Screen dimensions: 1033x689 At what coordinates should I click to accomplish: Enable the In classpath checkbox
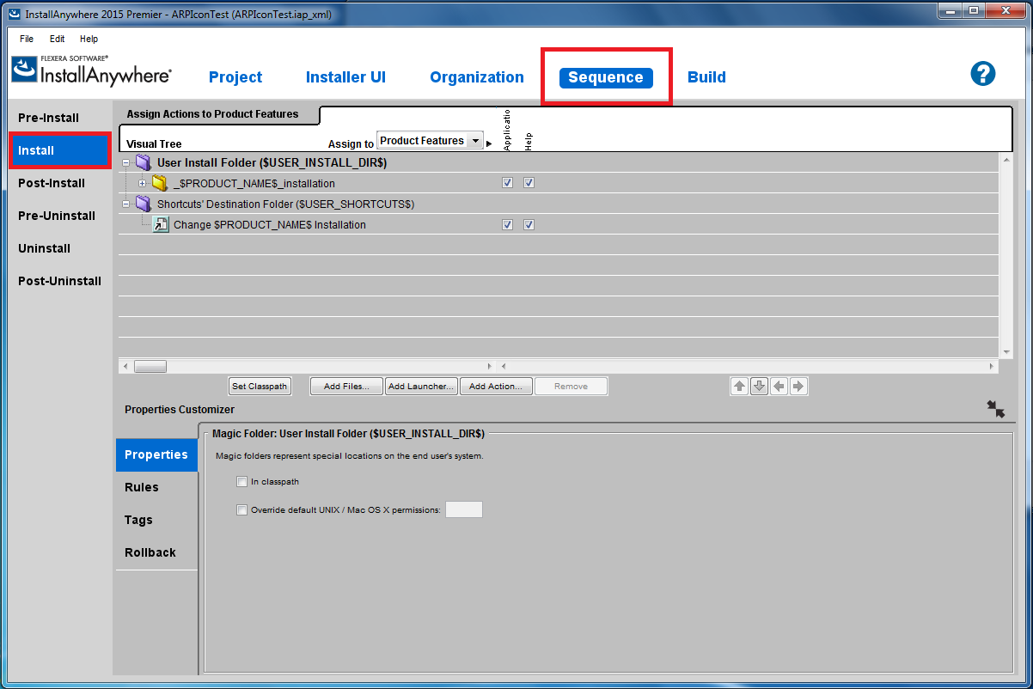[241, 482]
